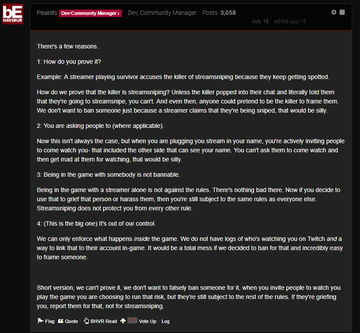Image resolution: width=360 pixels, height=333 pixels.
Task: Click the Dev, Community Manager title
Action: click(x=162, y=13)
